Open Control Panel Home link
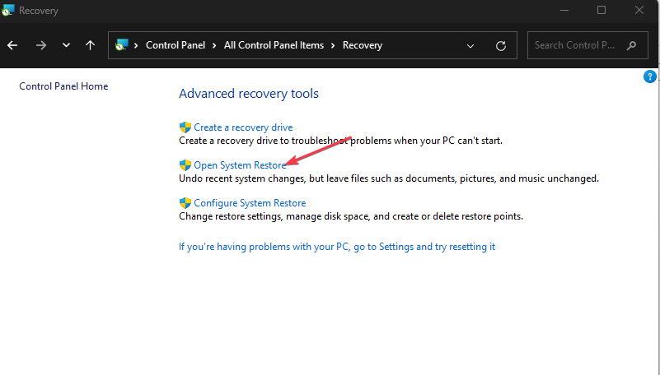 63,86
